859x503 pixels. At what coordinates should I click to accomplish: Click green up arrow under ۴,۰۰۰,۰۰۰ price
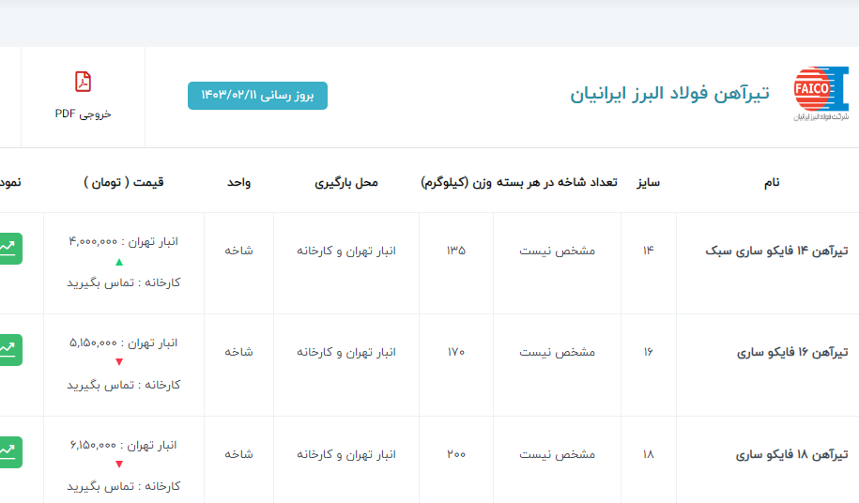click(x=118, y=262)
